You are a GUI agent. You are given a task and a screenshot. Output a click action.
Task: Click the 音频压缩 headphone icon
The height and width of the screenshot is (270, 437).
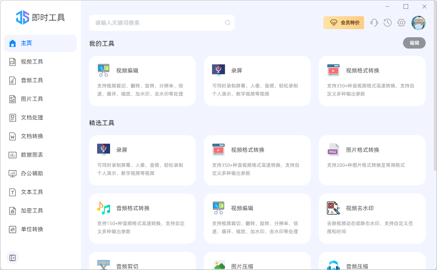pyautogui.click(x=333, y=265)
